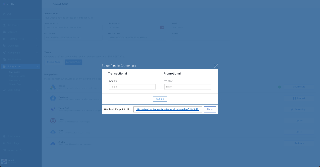Click the back arrow beside Keys & Apps
This screenshot has width=320, height=167.
pyautogui.click(x=46, y=4)
